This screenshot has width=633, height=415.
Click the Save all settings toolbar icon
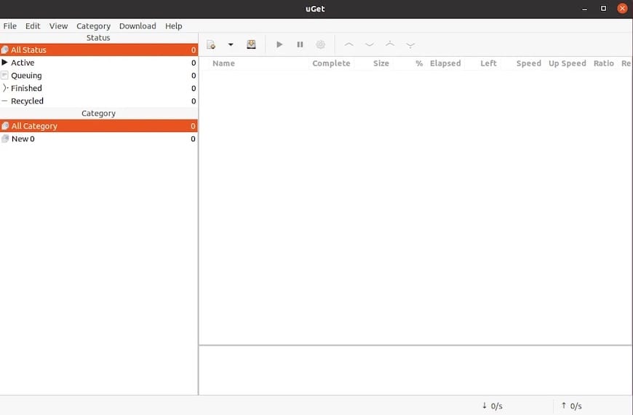coord(251,44)
